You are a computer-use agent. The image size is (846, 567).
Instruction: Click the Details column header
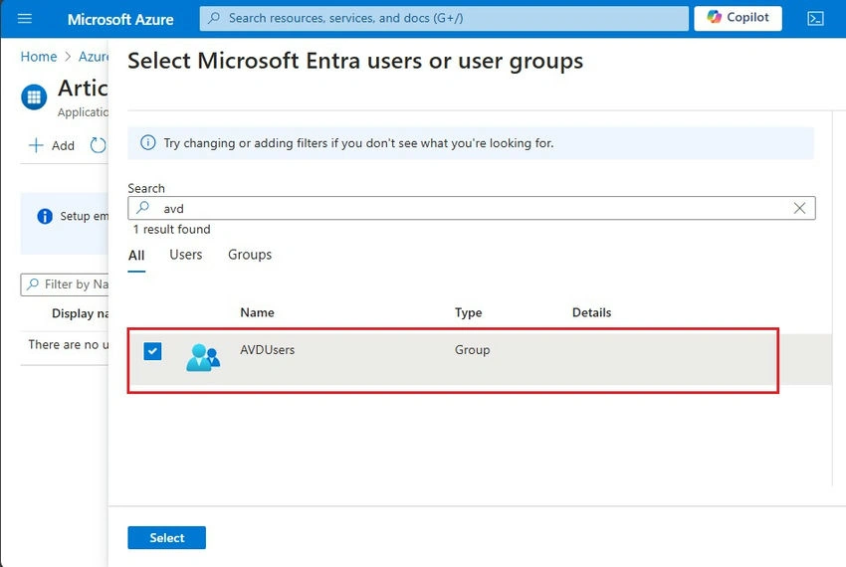pos(591,313)
